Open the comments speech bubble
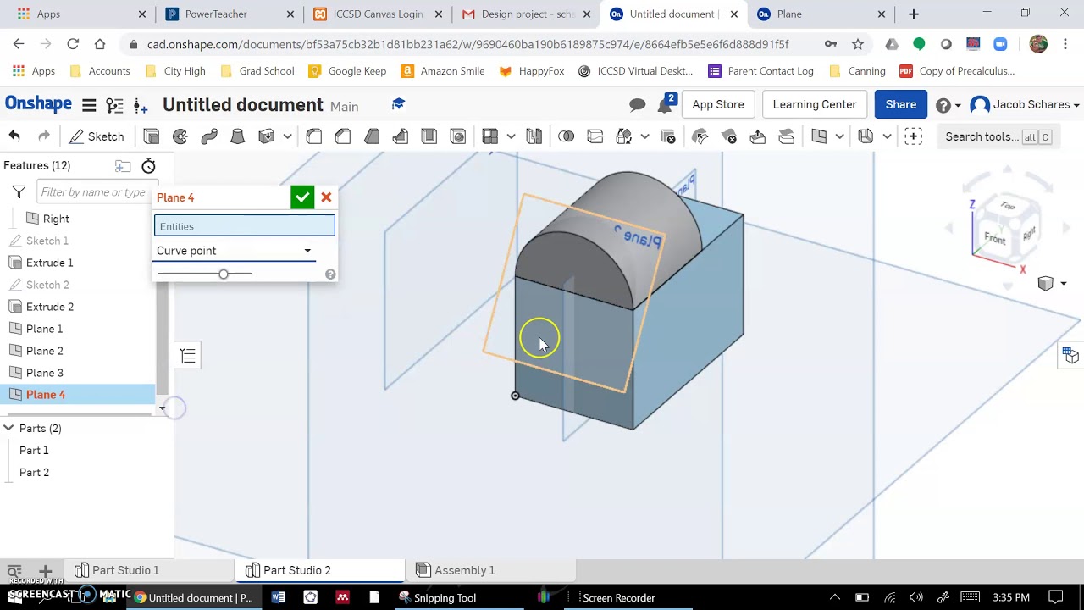 (x=638, y=105)
